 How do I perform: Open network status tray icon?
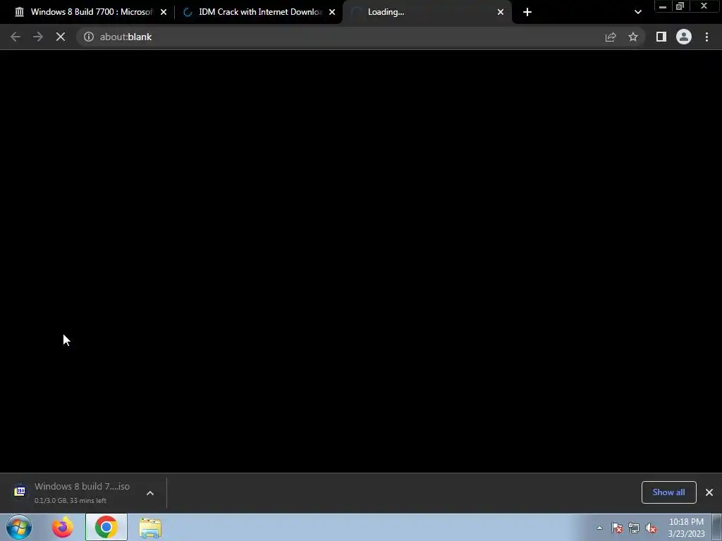coord(634,528)
